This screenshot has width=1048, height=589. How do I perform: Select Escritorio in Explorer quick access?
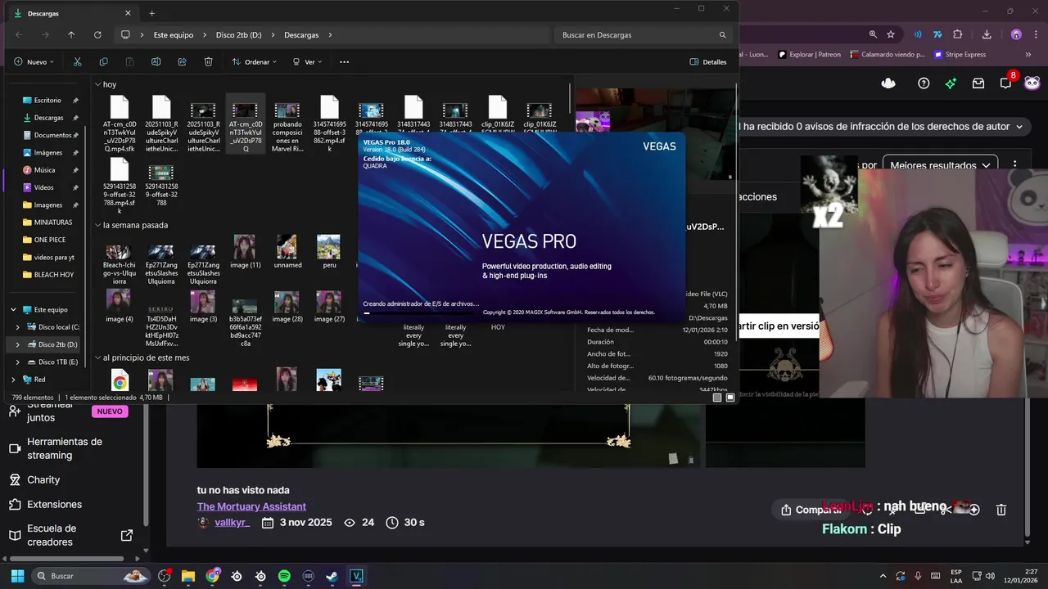pyautogui.click(x=47, y=100)
